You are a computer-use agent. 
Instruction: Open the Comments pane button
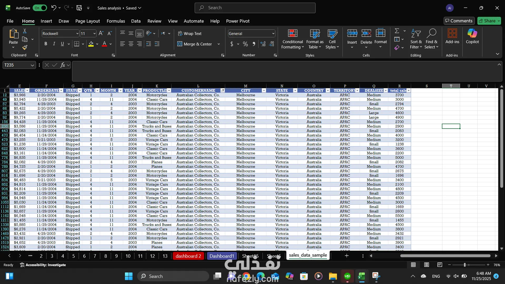[x=459, y=21]
